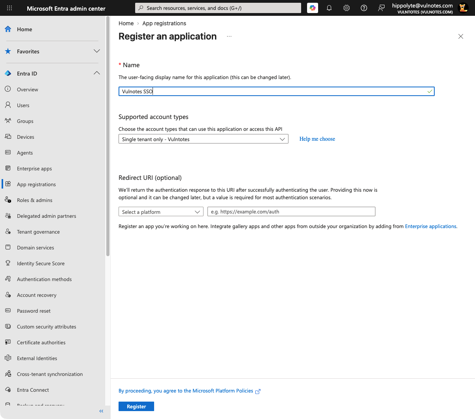Click the Microsoft Entra admin center title
The image size is (475, 419).
point(66,8)
